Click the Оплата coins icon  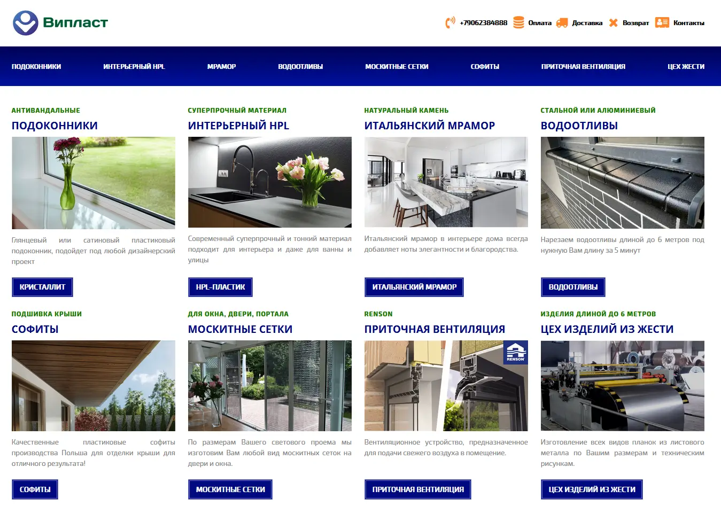(518, 22)
